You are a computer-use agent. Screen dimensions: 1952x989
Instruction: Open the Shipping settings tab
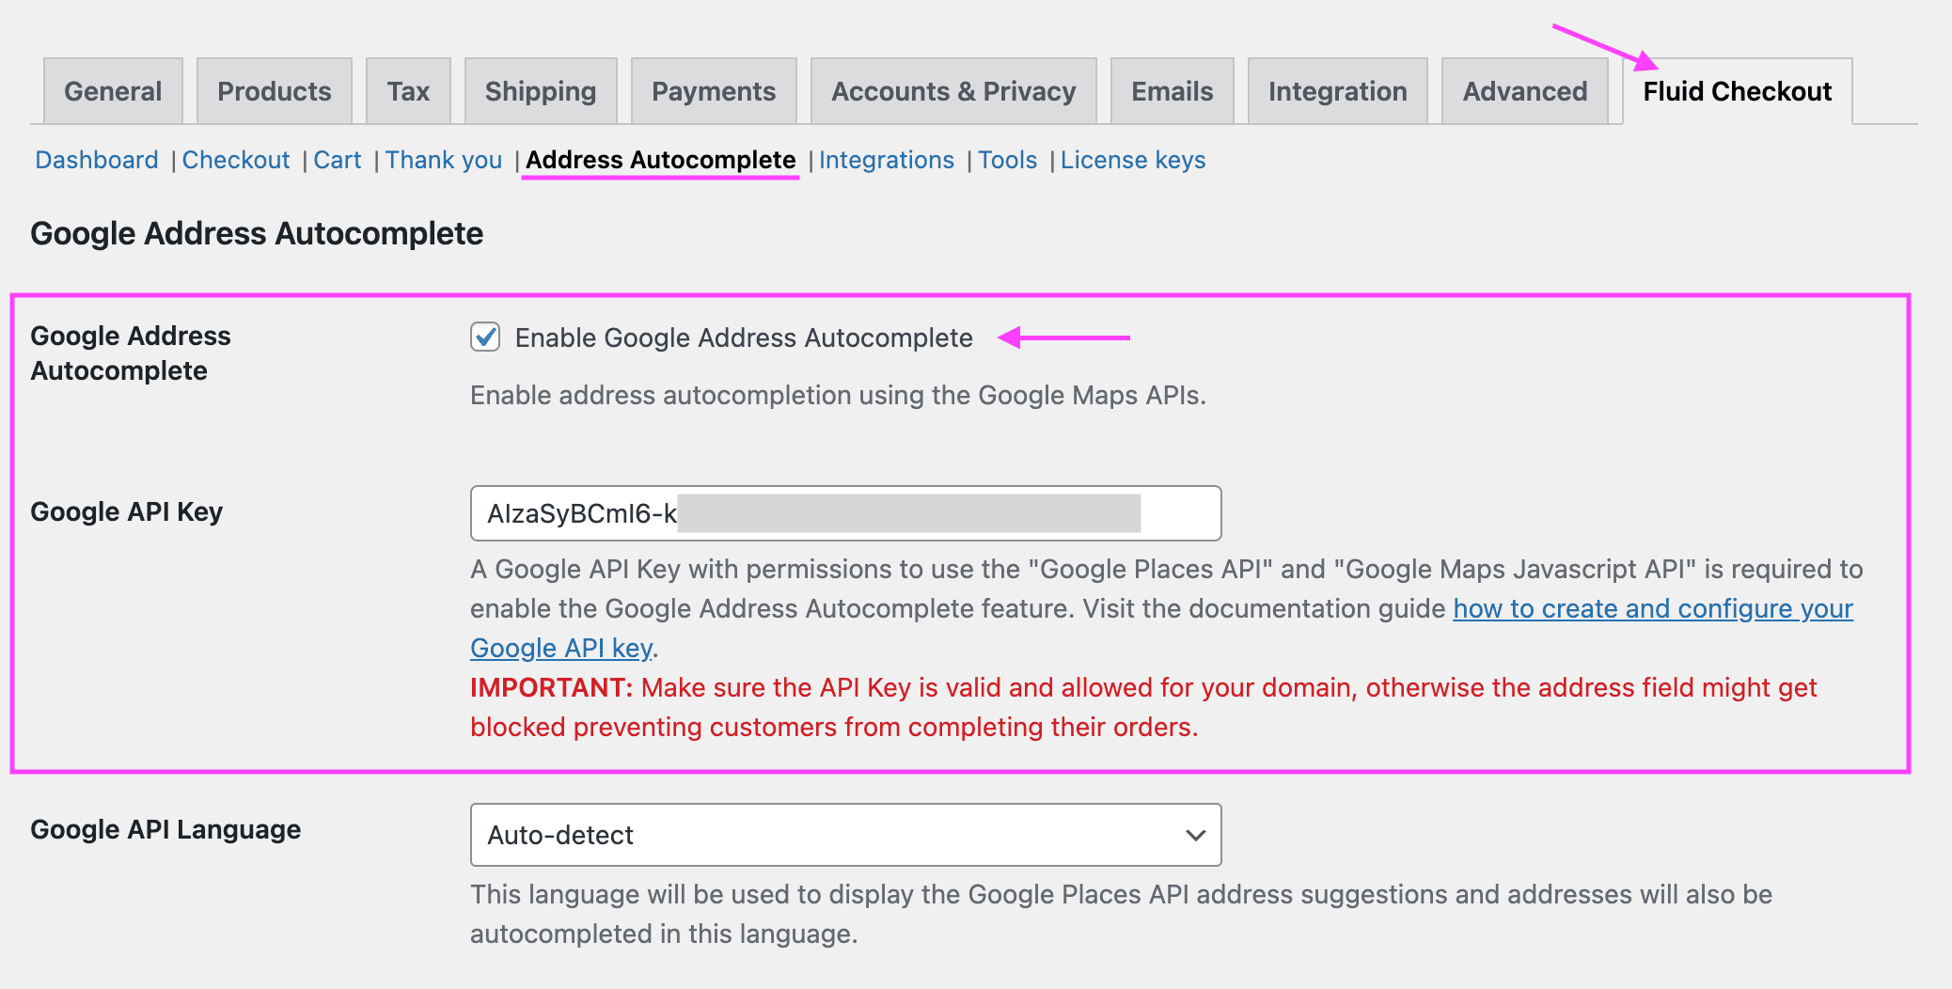pos(539,90)
